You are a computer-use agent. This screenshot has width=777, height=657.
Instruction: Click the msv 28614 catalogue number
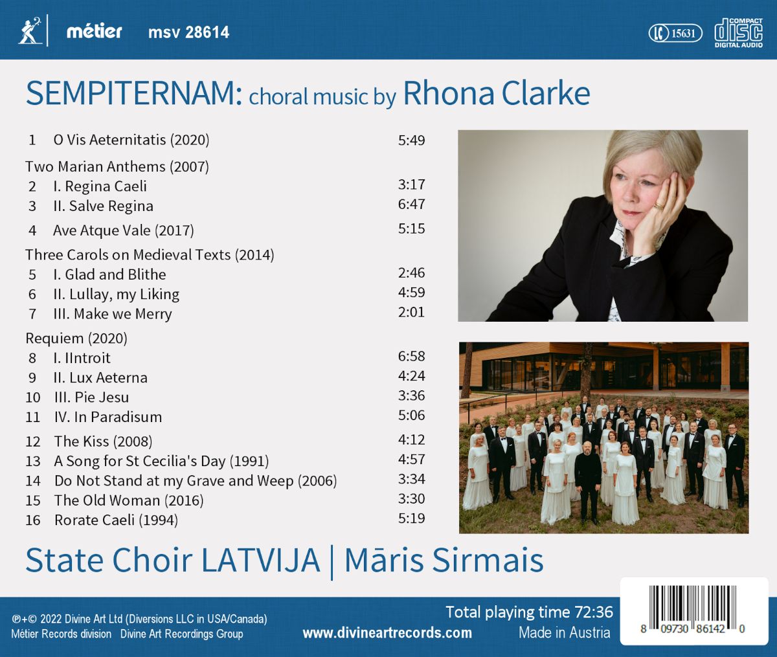tap(188, 32)
